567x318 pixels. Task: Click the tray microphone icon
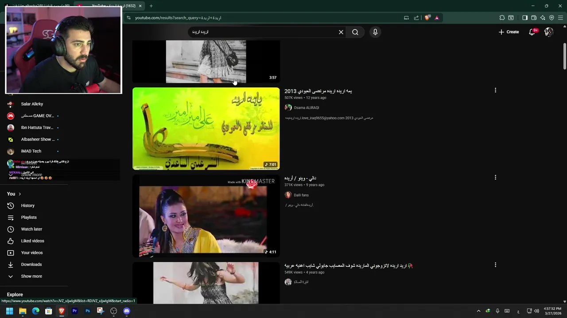pos(497,311)
